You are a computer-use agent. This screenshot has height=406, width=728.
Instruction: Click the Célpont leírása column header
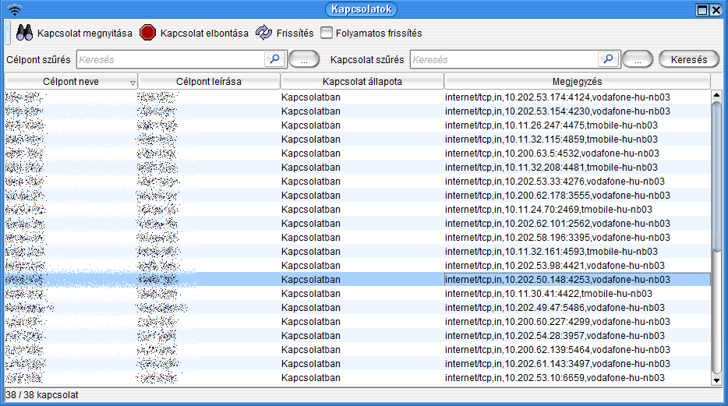[209, 82]
